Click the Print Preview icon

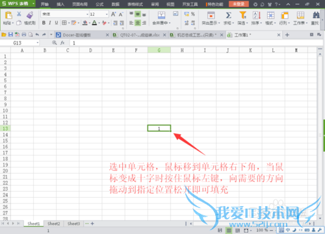[31, 34]
